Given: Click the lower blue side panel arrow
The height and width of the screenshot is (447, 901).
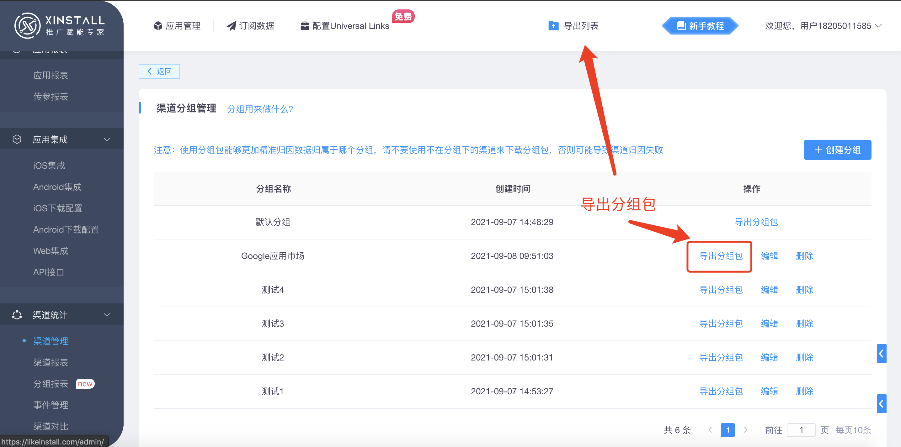Looking at the screenshot, I should [x=882, y=404].
